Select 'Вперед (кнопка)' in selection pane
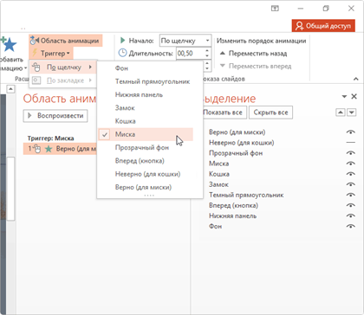The image size is (364, 315). pos(233,205)
